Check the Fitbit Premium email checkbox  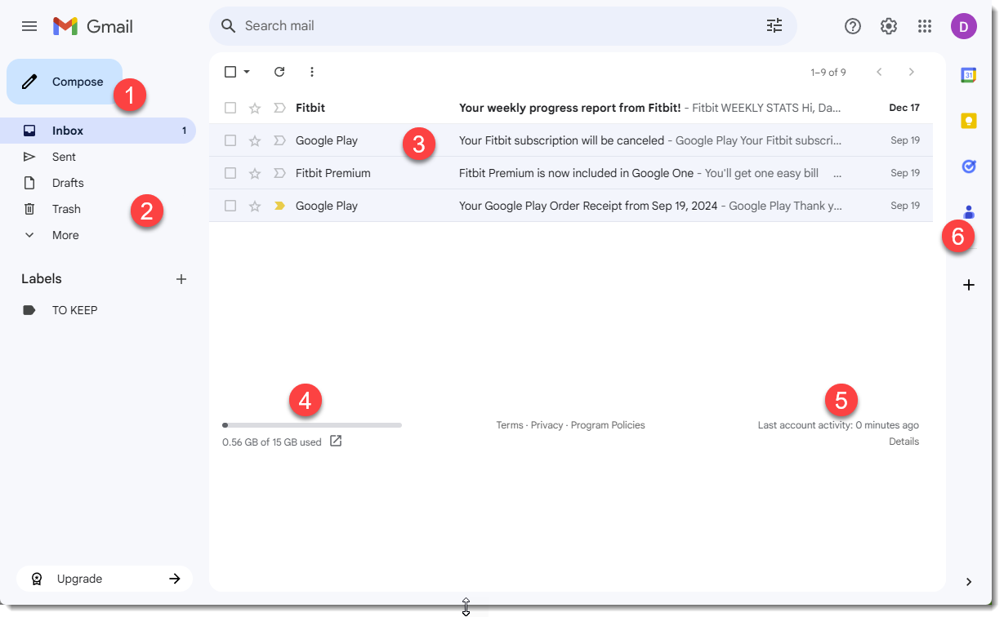click(x=230, y=173)
